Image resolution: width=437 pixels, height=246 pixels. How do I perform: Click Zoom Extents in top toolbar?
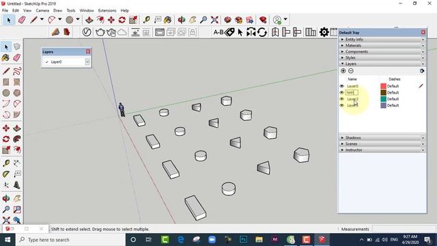click(214, 20)
